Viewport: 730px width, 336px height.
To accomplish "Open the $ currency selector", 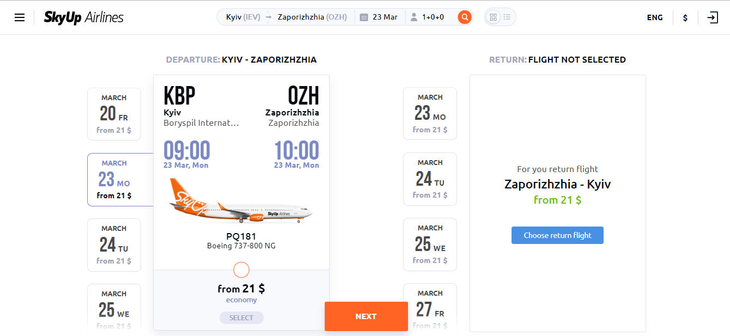I will [x=685, y=17].
